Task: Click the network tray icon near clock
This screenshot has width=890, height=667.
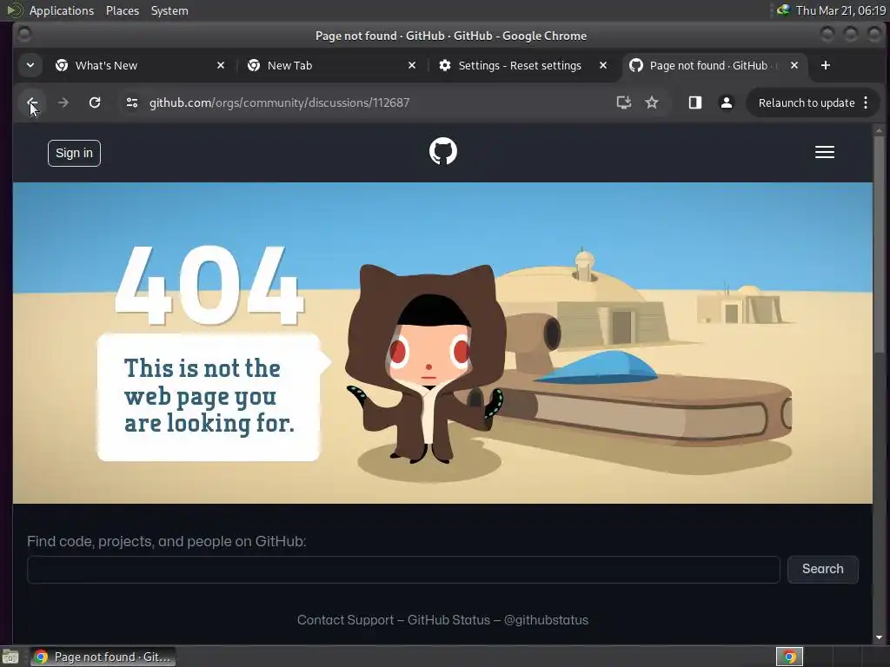Action: pyautogui.click(x=783, y=10)
